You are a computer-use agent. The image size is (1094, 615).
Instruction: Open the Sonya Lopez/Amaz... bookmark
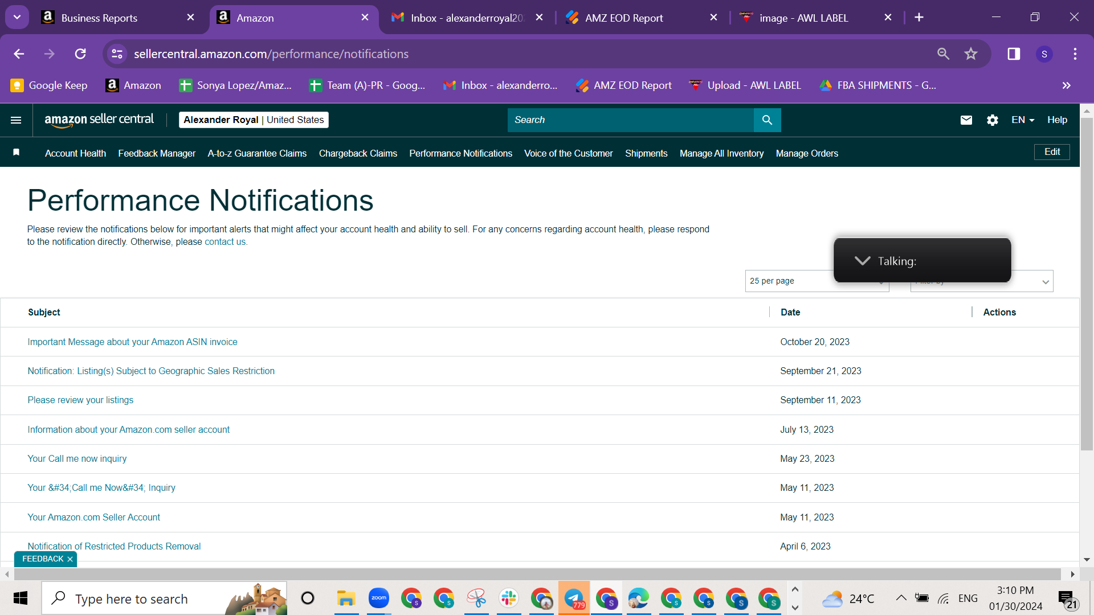click(235, 85)
